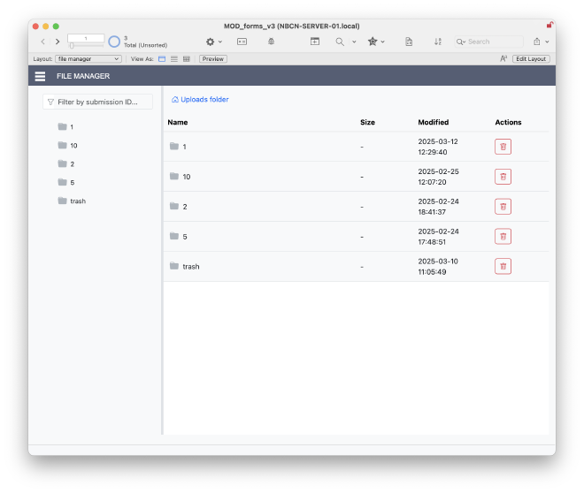Click the FILE MANAGER header title
The image size is (584, 493).
[x=83, y=76]
